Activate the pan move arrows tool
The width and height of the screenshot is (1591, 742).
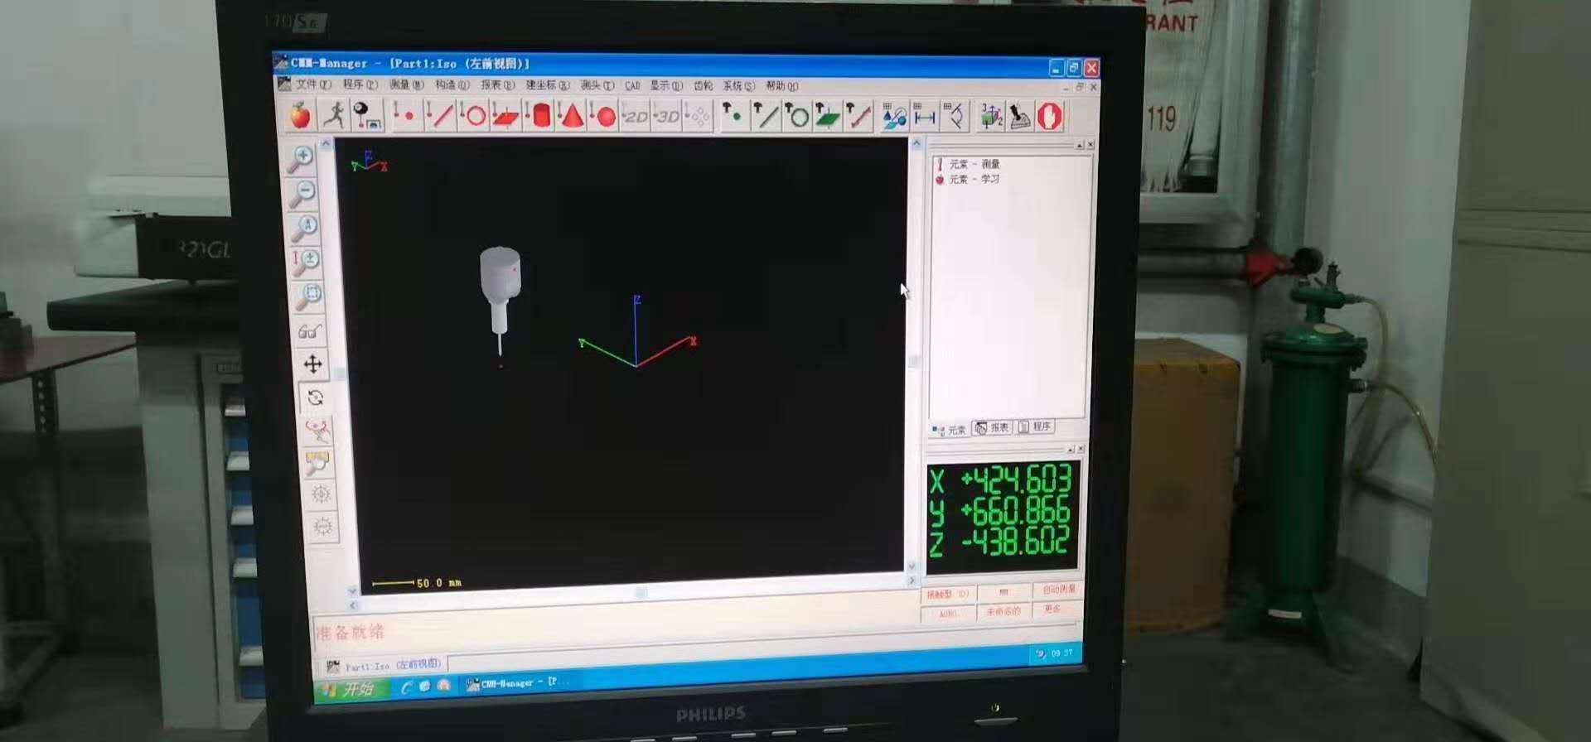click(313, 364)
